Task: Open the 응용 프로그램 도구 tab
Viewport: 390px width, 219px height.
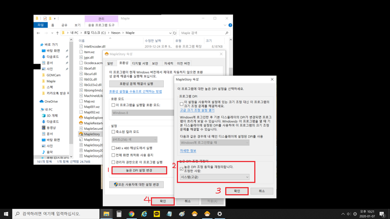Action: tap(101, 25)
